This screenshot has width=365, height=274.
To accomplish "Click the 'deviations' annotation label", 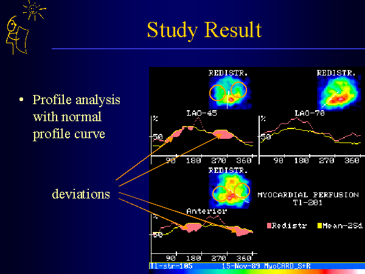I will [81, 194].
